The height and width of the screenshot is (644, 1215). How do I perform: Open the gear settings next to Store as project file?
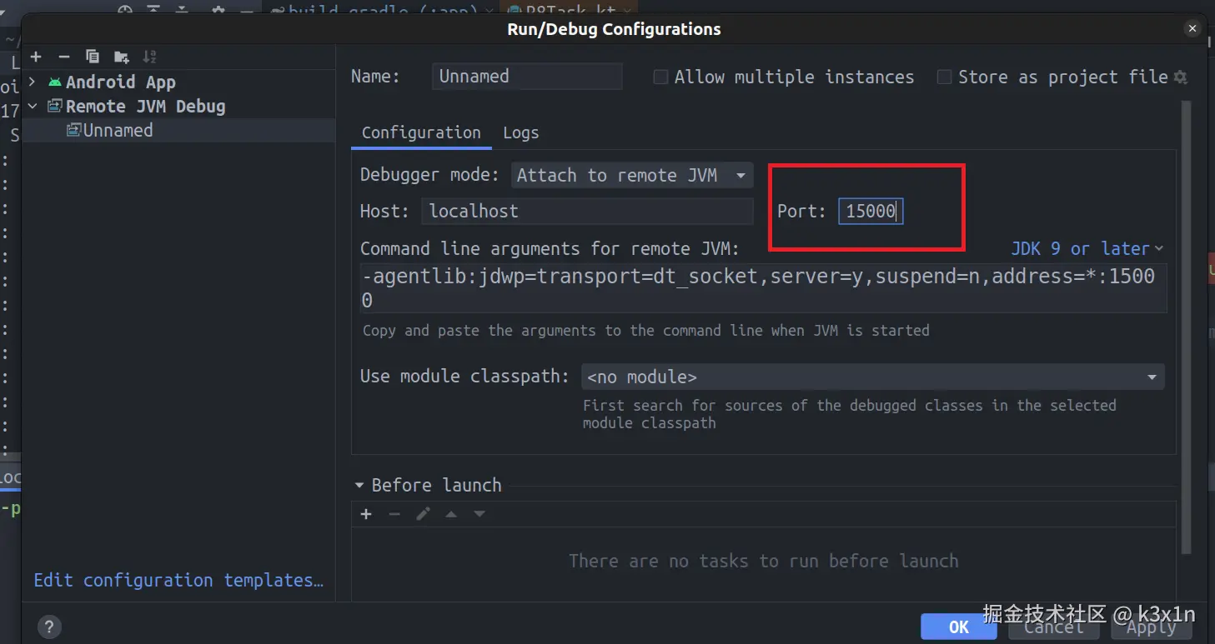pos(1180,77)
